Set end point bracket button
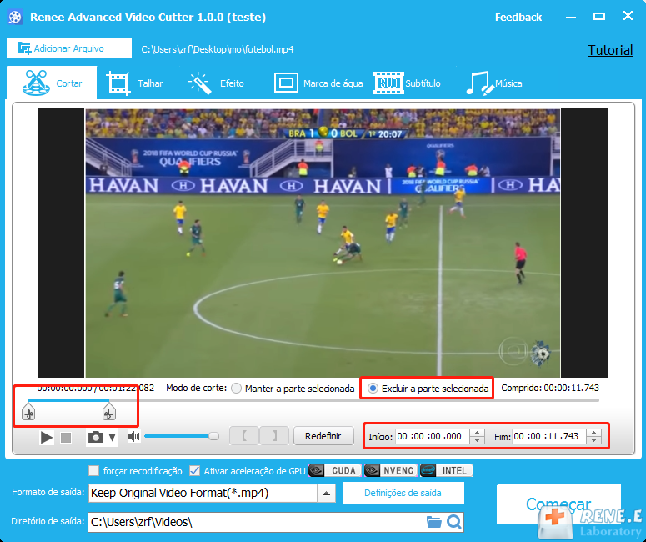 [x=274, y=435]
